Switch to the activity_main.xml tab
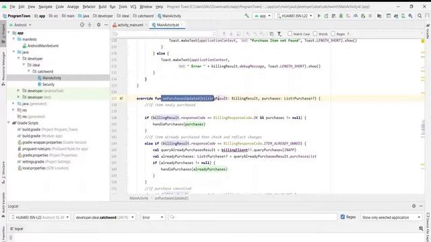 [x=130, y=25]
